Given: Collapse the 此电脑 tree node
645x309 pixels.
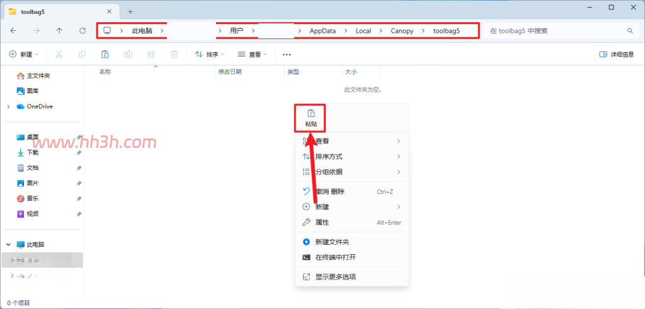Looking at the screenshot, I should (x=9, y=244).
